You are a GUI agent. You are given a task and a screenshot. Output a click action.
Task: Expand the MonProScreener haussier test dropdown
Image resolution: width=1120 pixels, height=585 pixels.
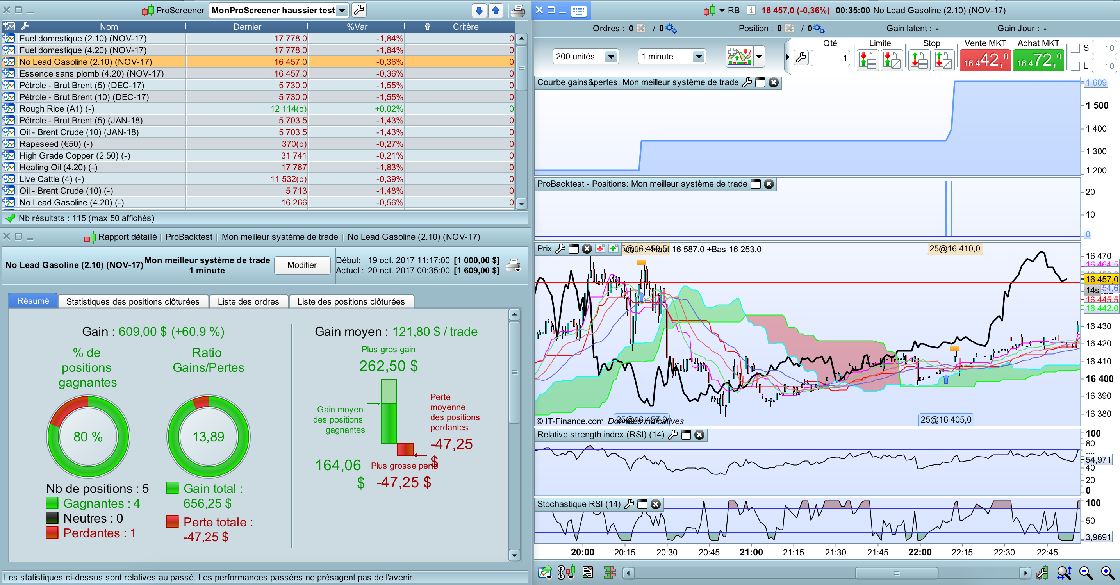(x=342, y=11)
